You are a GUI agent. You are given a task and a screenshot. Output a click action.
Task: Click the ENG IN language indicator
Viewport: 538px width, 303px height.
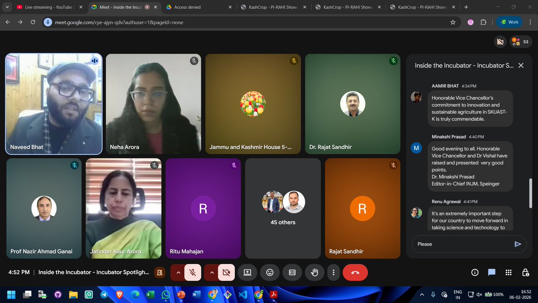pyautogui.click(x=458, y=294)
